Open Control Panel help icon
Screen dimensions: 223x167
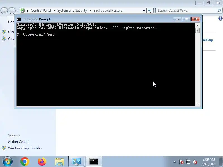click(x=220, y=18)
